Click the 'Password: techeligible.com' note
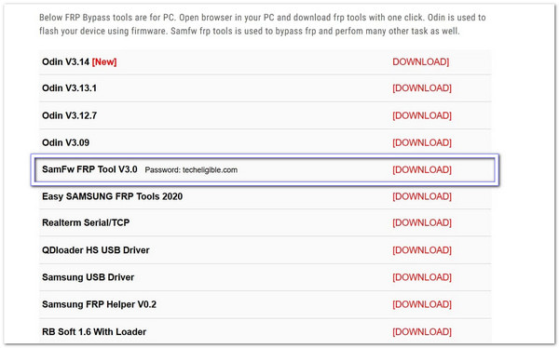This screenshot has width=559, height=348. point(191,170)
